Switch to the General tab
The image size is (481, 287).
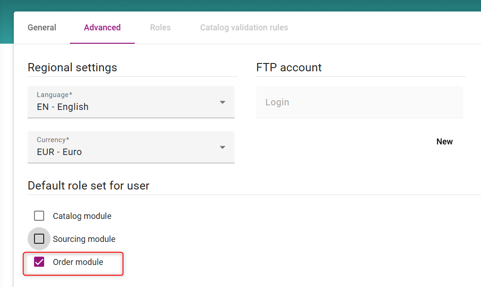(x=42, y=28)
